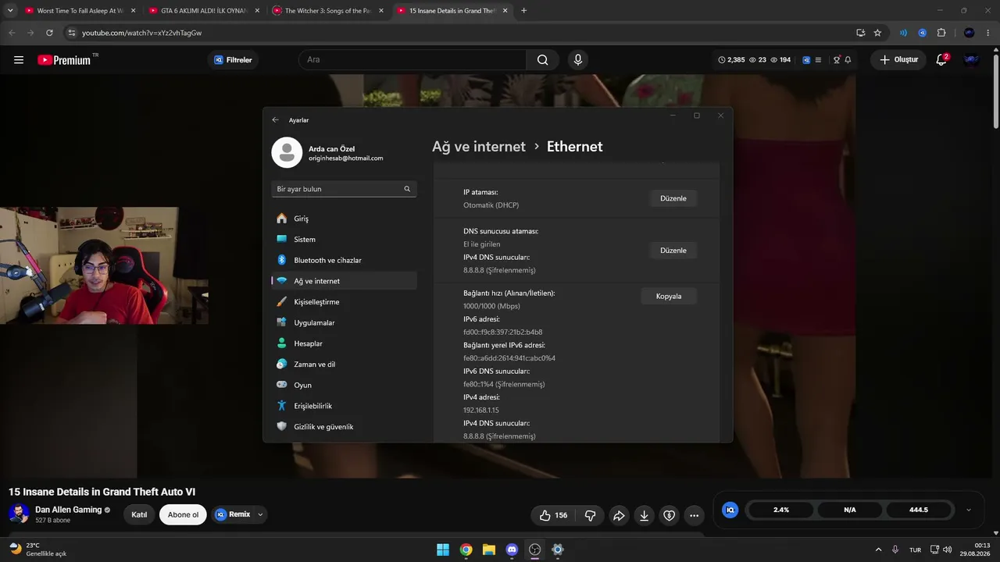Expand the Remix dropdown chevron
Image resolution: width=1000 pixels, height=562 pixels.
click(260, 514)
